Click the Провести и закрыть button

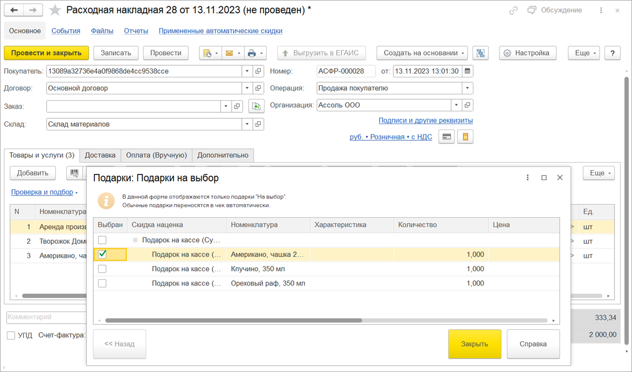[x=46, y=53]
